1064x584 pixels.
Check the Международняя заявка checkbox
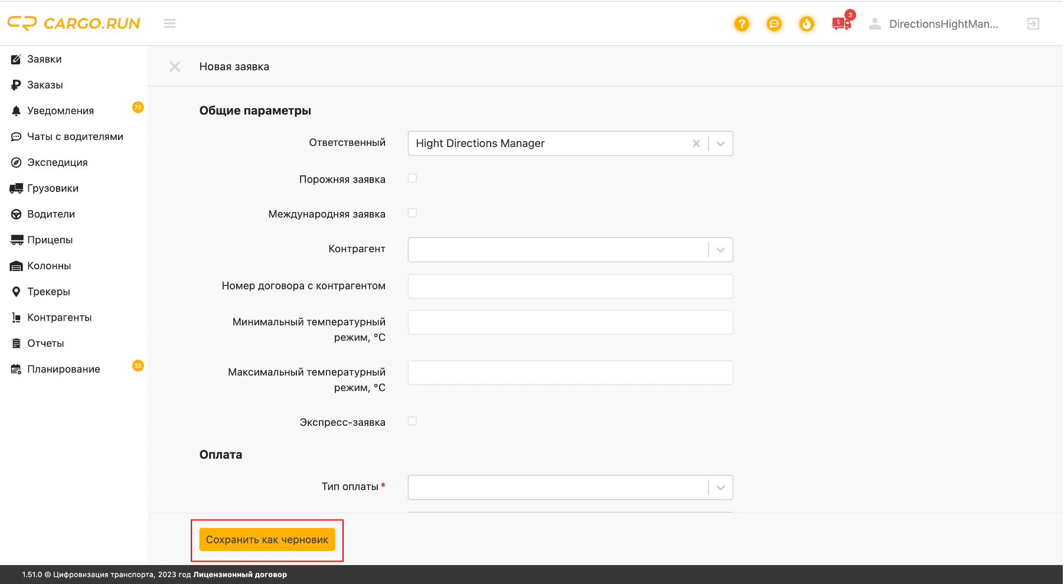pos(412,213)
